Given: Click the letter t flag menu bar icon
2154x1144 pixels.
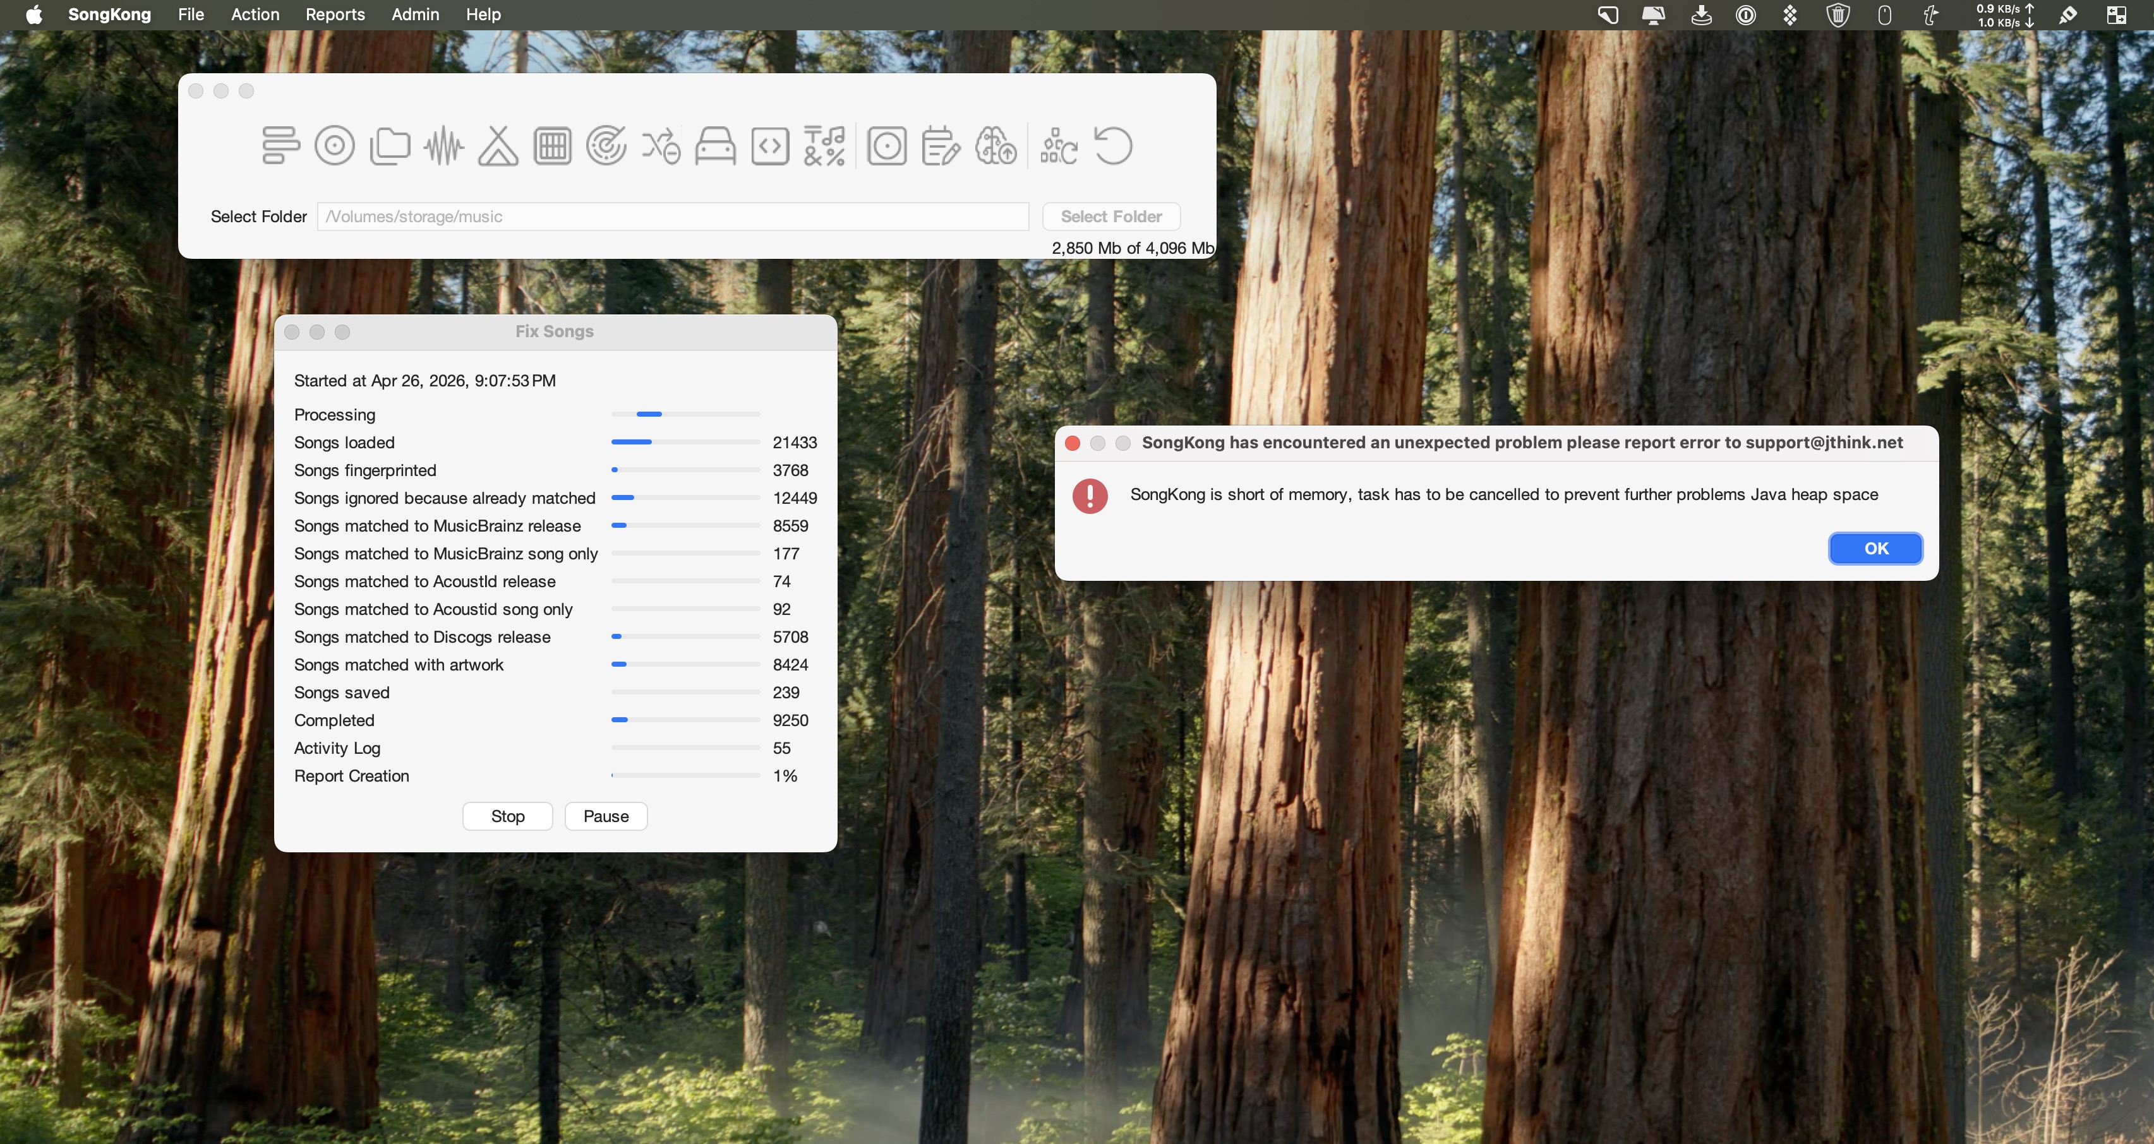Looking at the screenshot, I should click(x=1931, y=15).
